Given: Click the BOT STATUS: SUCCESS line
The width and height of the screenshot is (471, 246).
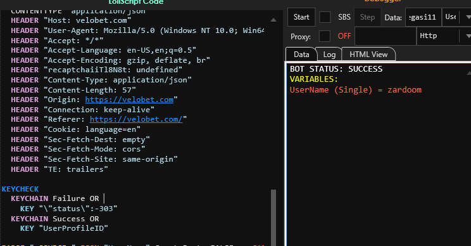Looking at the screenshot, I should pyautogui.click(x=336, y=69).
